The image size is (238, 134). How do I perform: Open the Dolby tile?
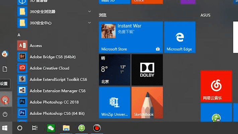147,70
